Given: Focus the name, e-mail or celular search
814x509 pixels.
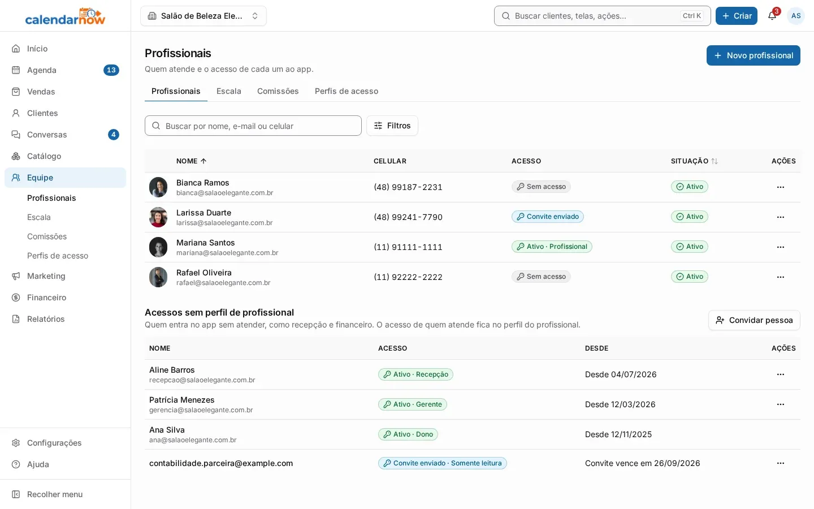Looking at the screenshot, I should pos(253,126).
